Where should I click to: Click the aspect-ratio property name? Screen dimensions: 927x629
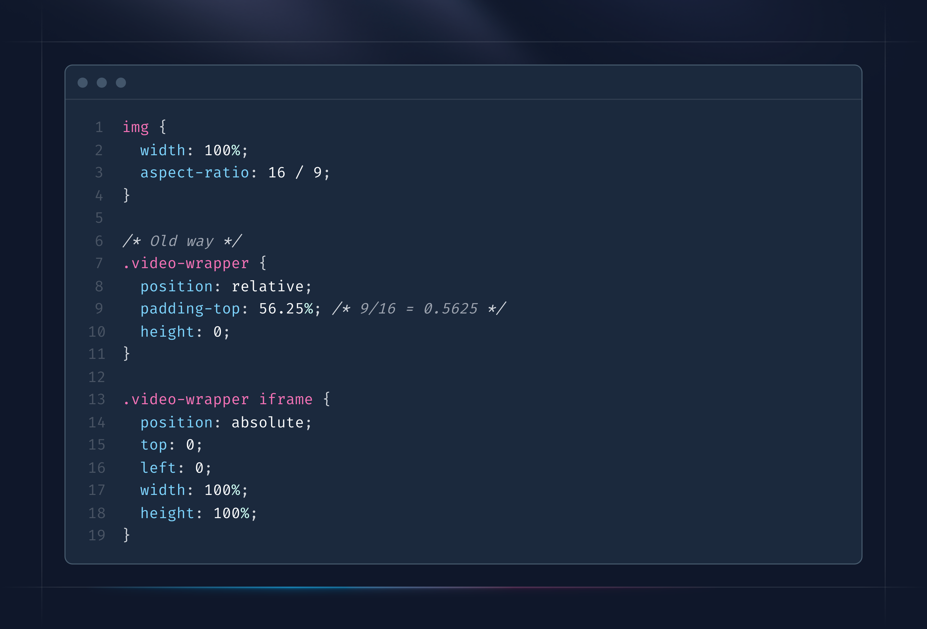[195, 173]
